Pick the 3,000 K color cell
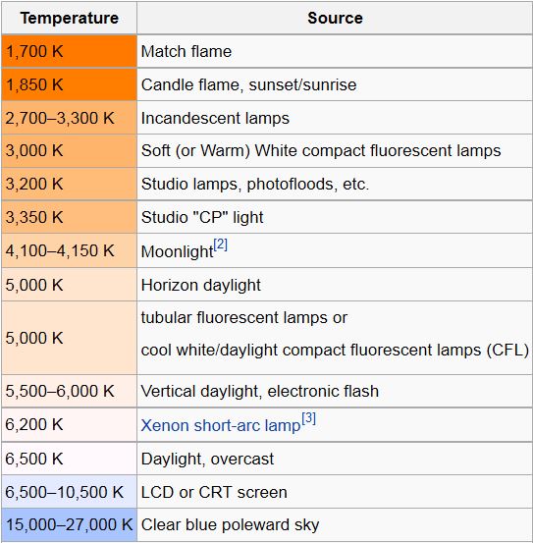Image resolution: width=533 pixels, height=543 pixels. pyautogui.click(x=70, y=150)
